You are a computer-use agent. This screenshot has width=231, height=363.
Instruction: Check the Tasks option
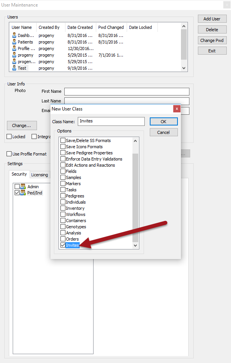click(x=63, y=190)
